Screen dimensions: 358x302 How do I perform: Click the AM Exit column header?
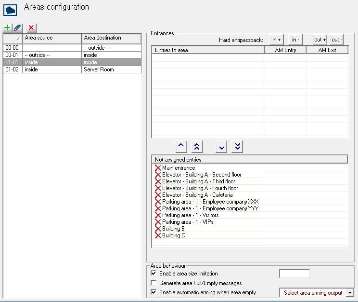[327, 50]
